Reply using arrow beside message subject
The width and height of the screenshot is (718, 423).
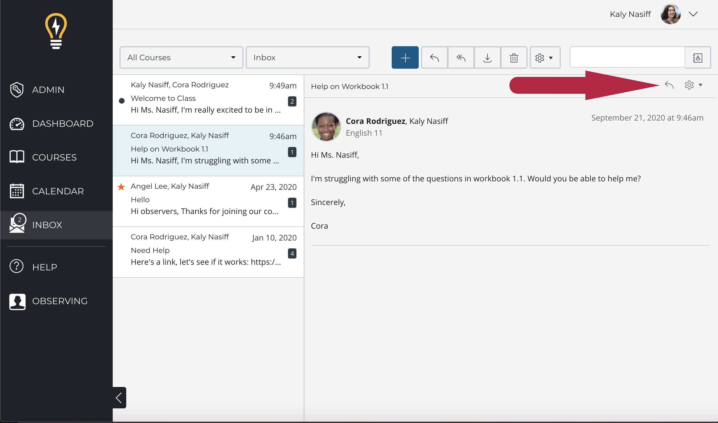[669, 85]
